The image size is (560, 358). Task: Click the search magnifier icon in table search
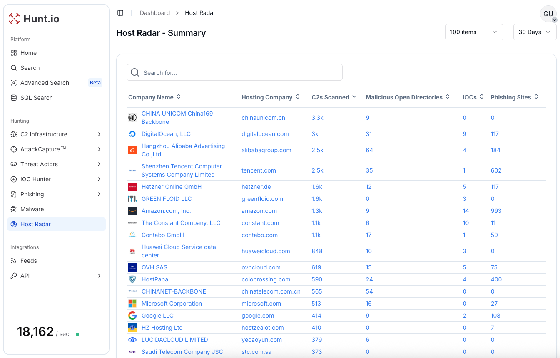point(135,72)
